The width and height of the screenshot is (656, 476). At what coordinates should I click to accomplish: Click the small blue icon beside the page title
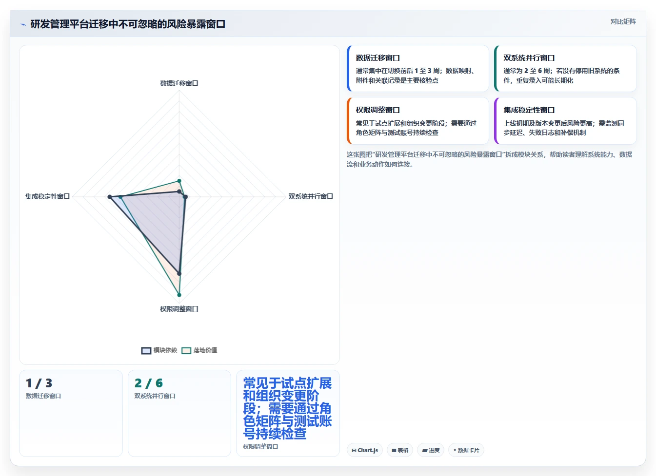tap(23, 24)
